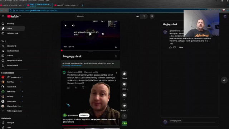Viewport: 229px width, 129px height.
Task: Click the voice search microphone icon
Action: (x=152, y=16)
